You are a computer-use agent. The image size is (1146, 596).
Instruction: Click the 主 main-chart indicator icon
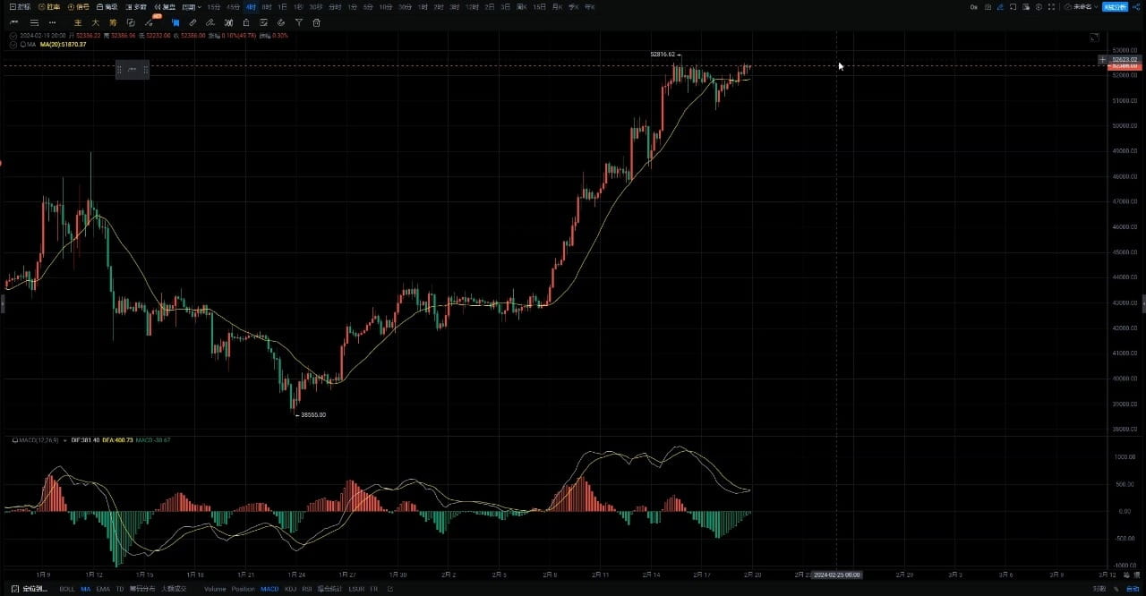tap(78, 22)
